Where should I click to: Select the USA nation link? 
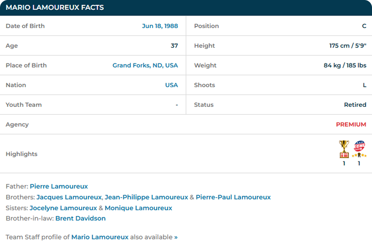[x=171, y=85]
